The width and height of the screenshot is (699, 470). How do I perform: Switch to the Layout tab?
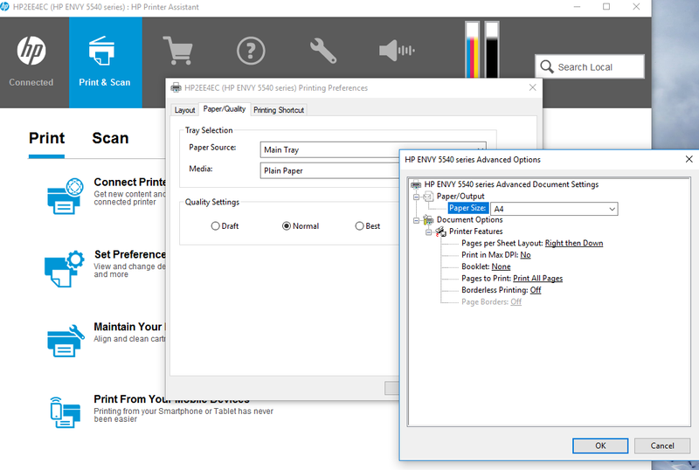click(184, 110)
